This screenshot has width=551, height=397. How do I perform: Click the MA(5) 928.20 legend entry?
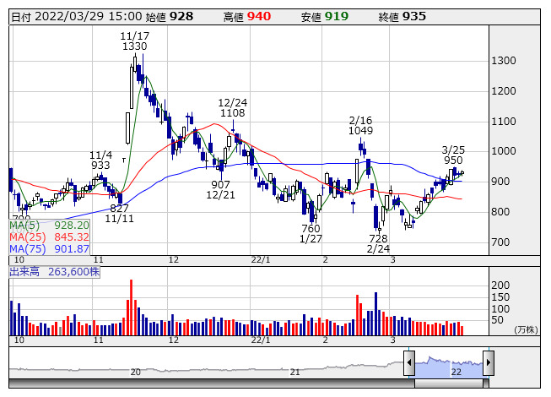pyautogui.click(x=49, y=225)
